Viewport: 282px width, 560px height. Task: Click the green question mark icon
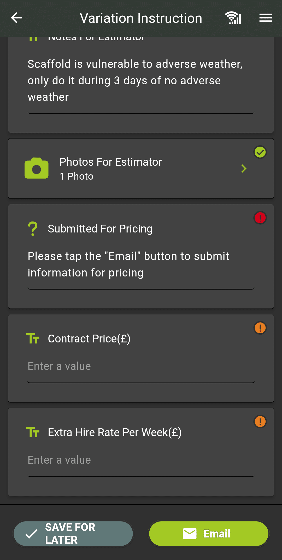(33, 229)
